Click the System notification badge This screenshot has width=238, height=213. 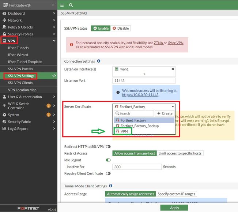pyautogui.click(x=49, y=115)
